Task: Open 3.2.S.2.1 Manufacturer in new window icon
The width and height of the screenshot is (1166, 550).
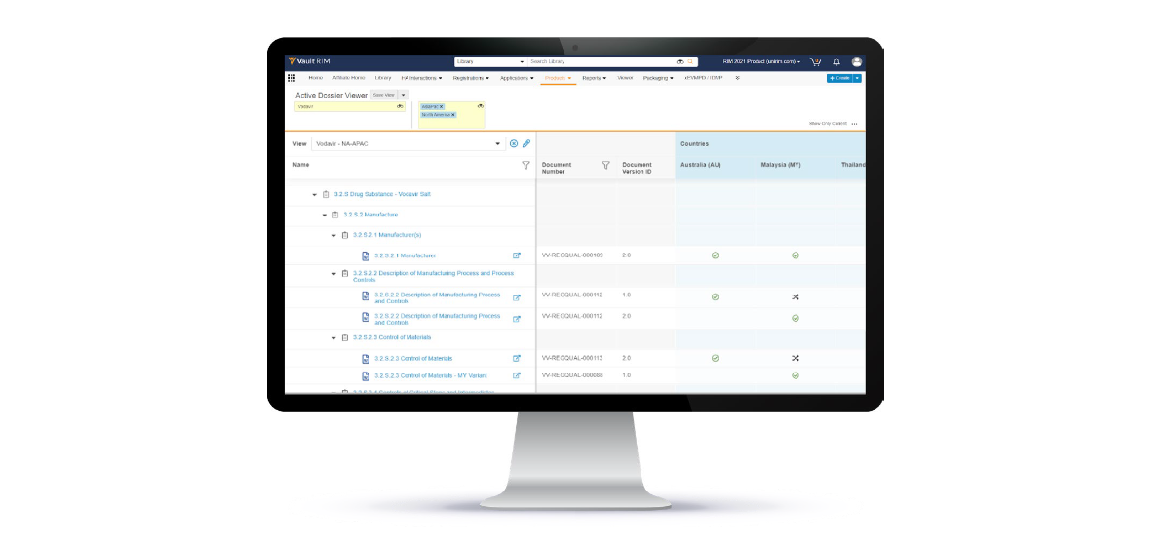Action: tap(517, 255)
